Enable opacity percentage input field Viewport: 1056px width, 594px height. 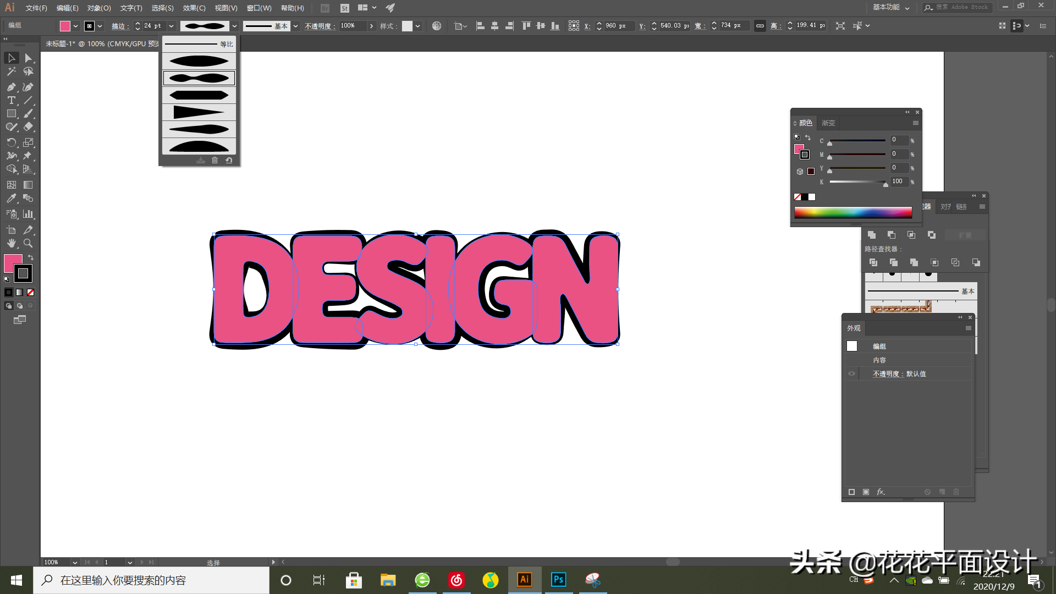(x=351, y=25)
